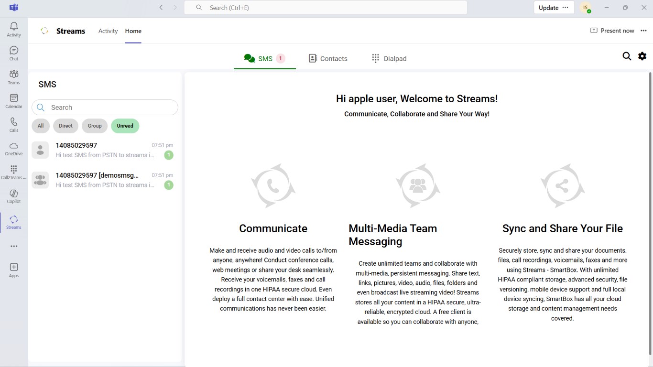Minimize the Teams window
Viewport: 653px width, 367px height.
(x=607, y=8)
